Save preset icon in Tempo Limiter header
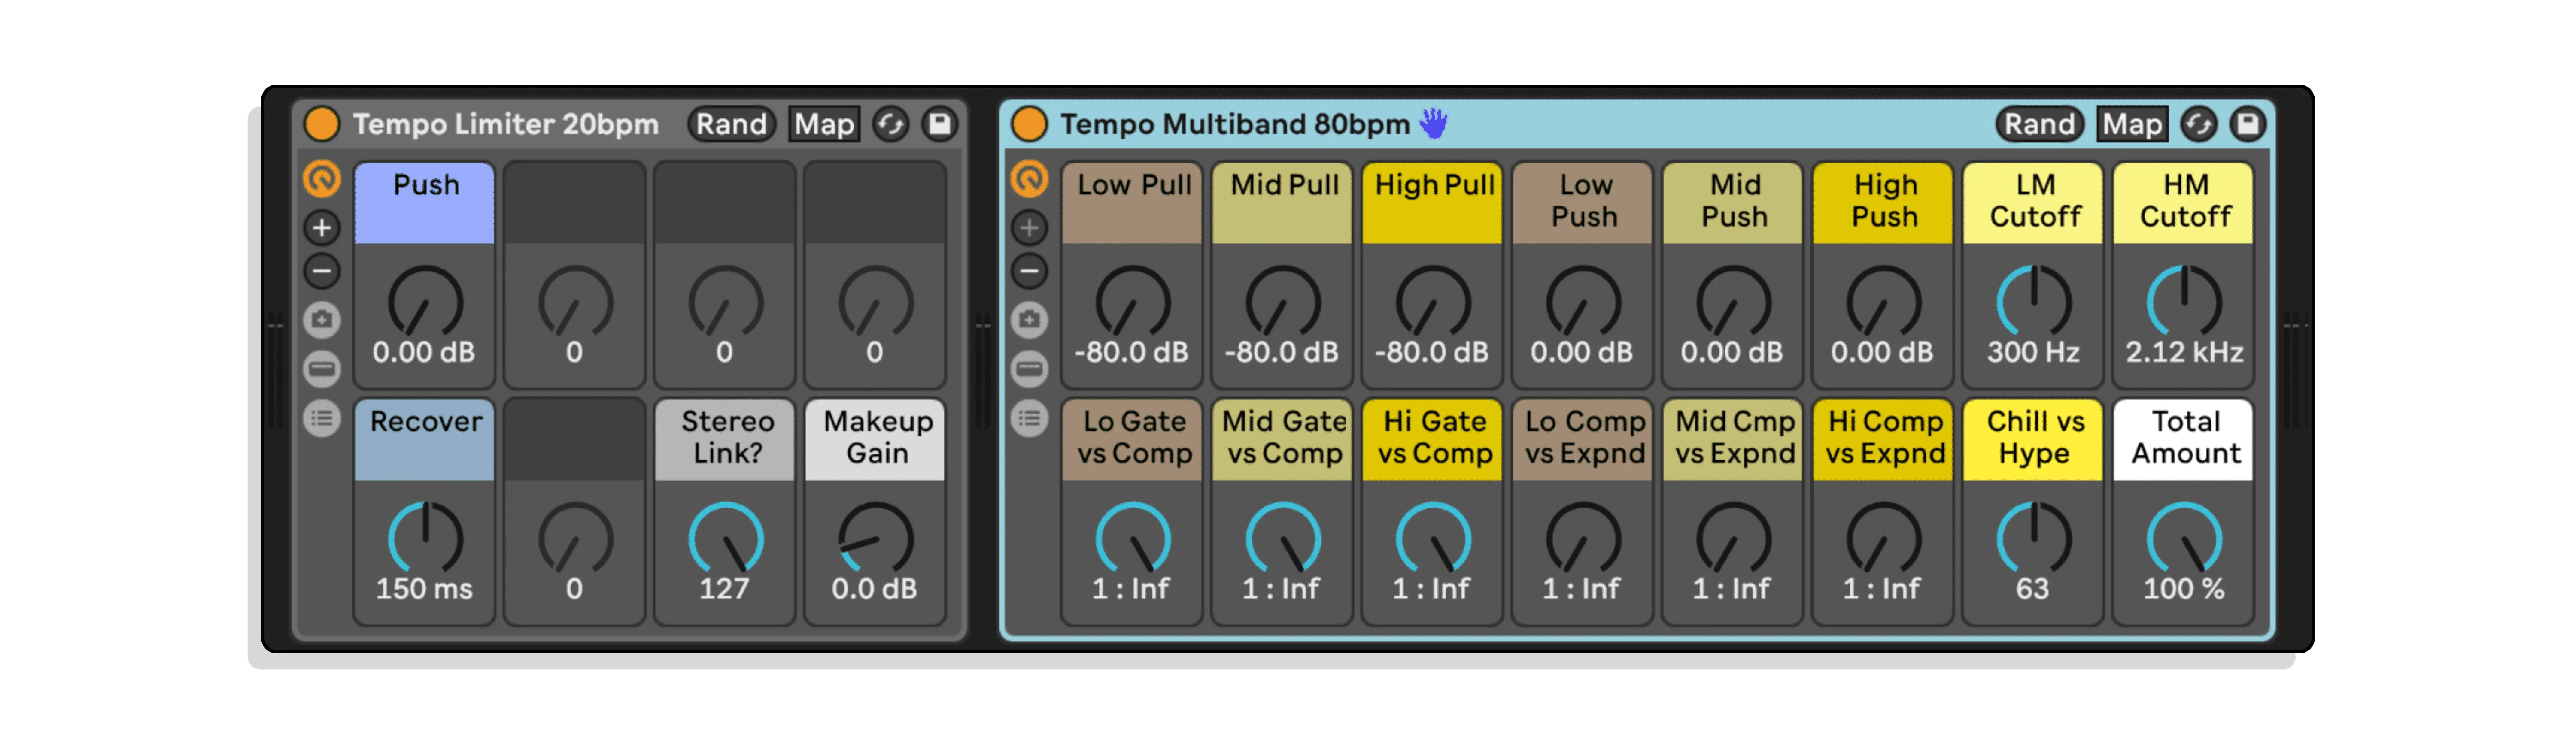2576x738 pixels. point(939,124)
